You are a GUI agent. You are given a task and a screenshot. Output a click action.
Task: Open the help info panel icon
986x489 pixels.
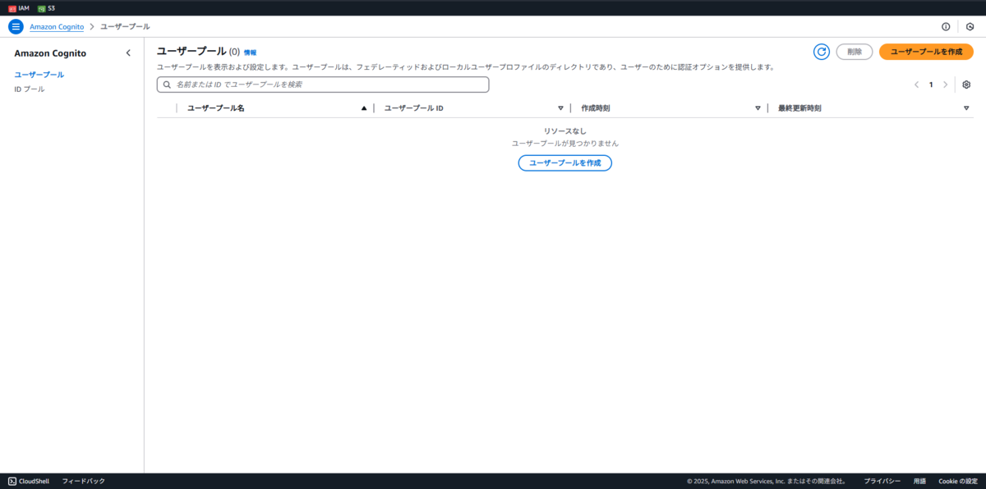(945, 25)
